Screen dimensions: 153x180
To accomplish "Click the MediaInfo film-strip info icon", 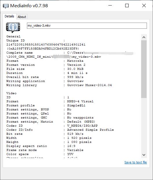I will coord(13,28).
